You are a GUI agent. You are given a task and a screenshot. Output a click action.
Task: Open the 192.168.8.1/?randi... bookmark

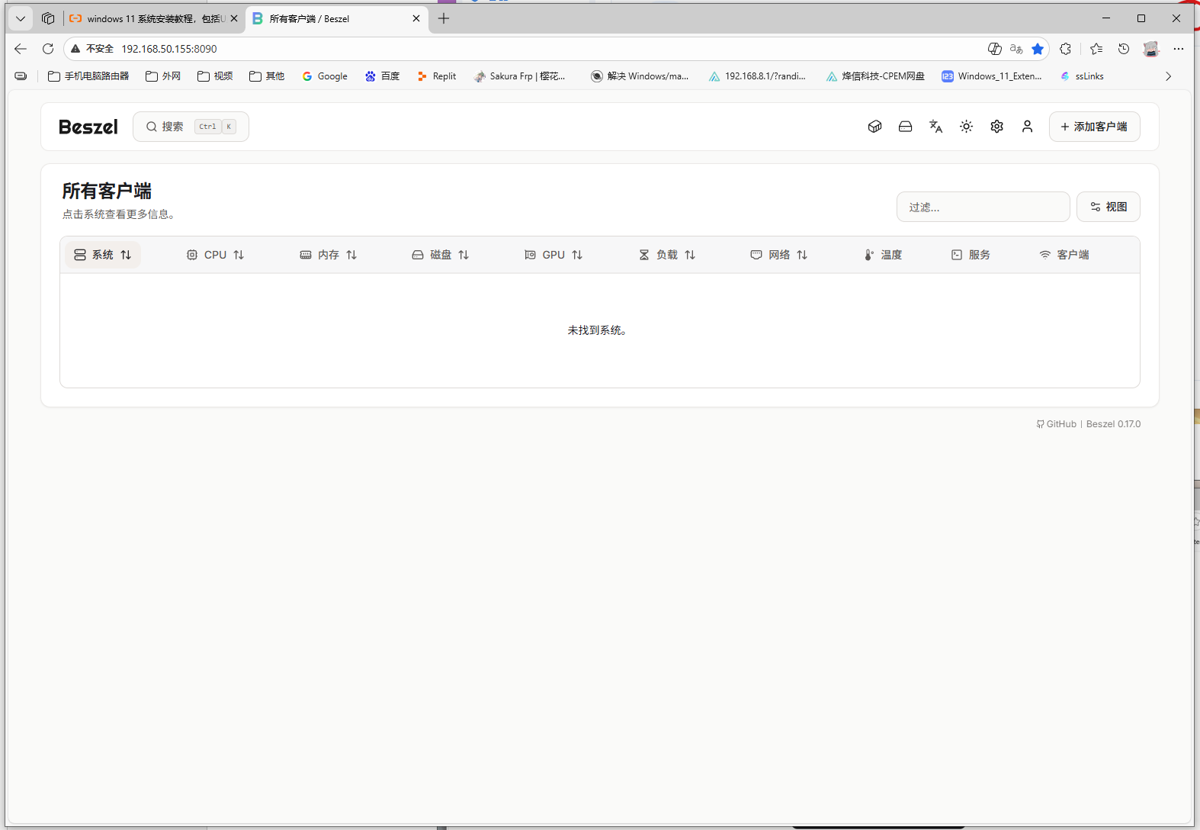(757, 76)
